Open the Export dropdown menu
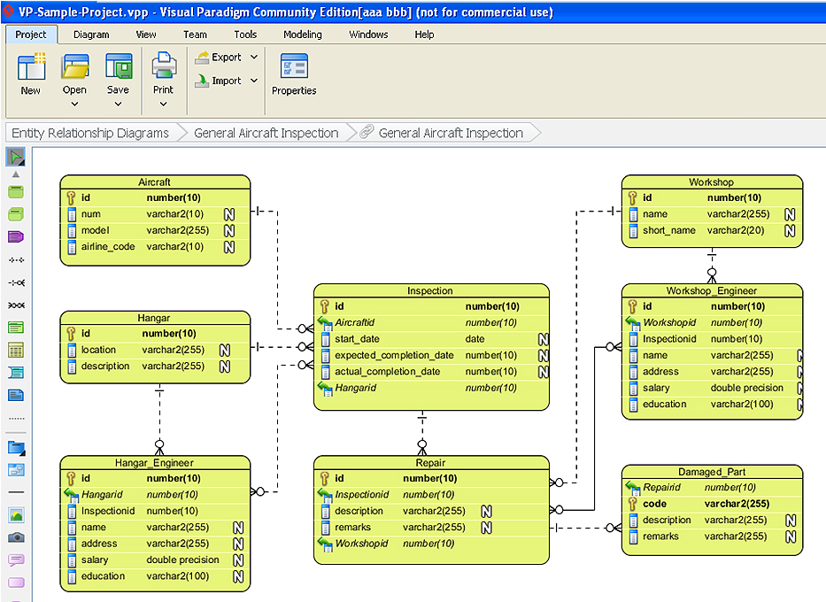Image resolution: width=826 pixels, height=602 pixels. (254, 58)
